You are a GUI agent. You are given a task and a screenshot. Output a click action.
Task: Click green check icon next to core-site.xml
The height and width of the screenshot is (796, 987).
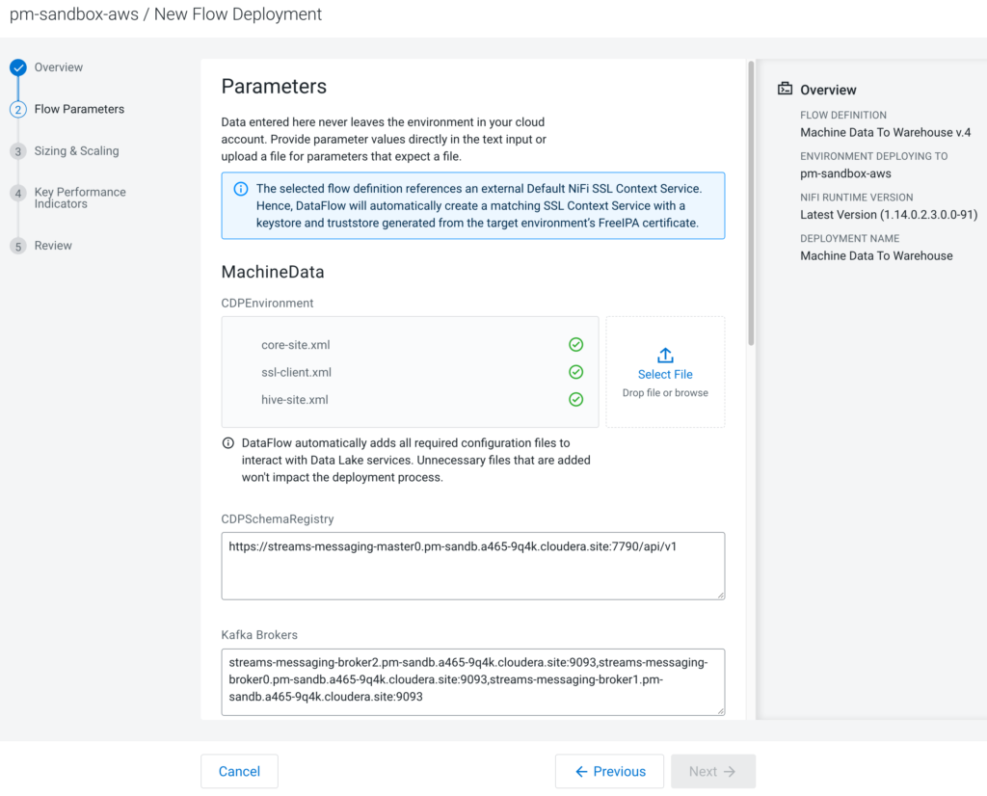575,345
